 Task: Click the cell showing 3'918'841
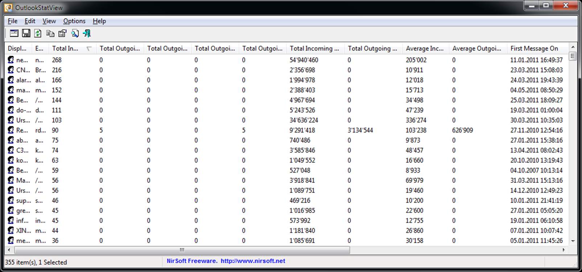(302, 180)
